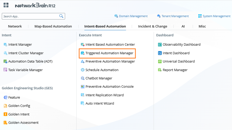Click the Intent Manager icon
Image resolution: width=232 pixels, height=130 pixels.
pos(5,45)
